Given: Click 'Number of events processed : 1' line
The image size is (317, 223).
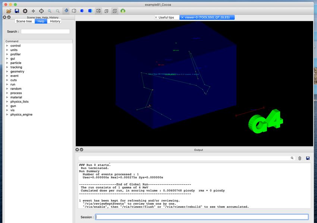Looking at the screenshot, I should (111, 174).
